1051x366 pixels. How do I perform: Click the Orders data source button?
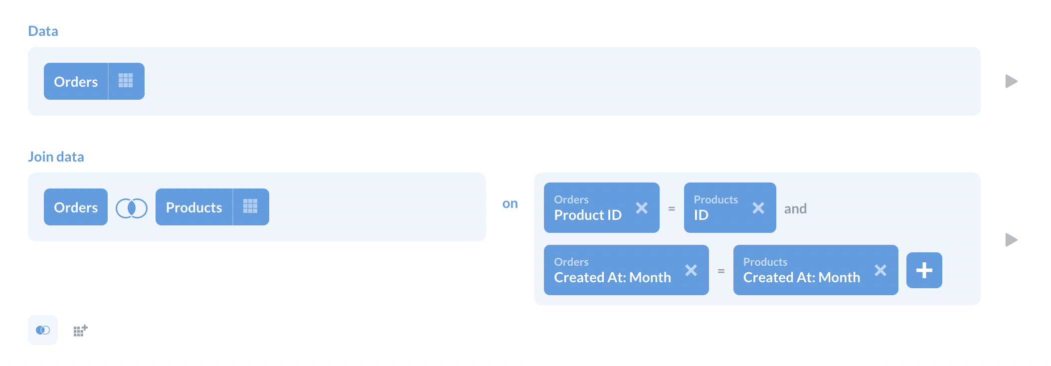point(76,81)
